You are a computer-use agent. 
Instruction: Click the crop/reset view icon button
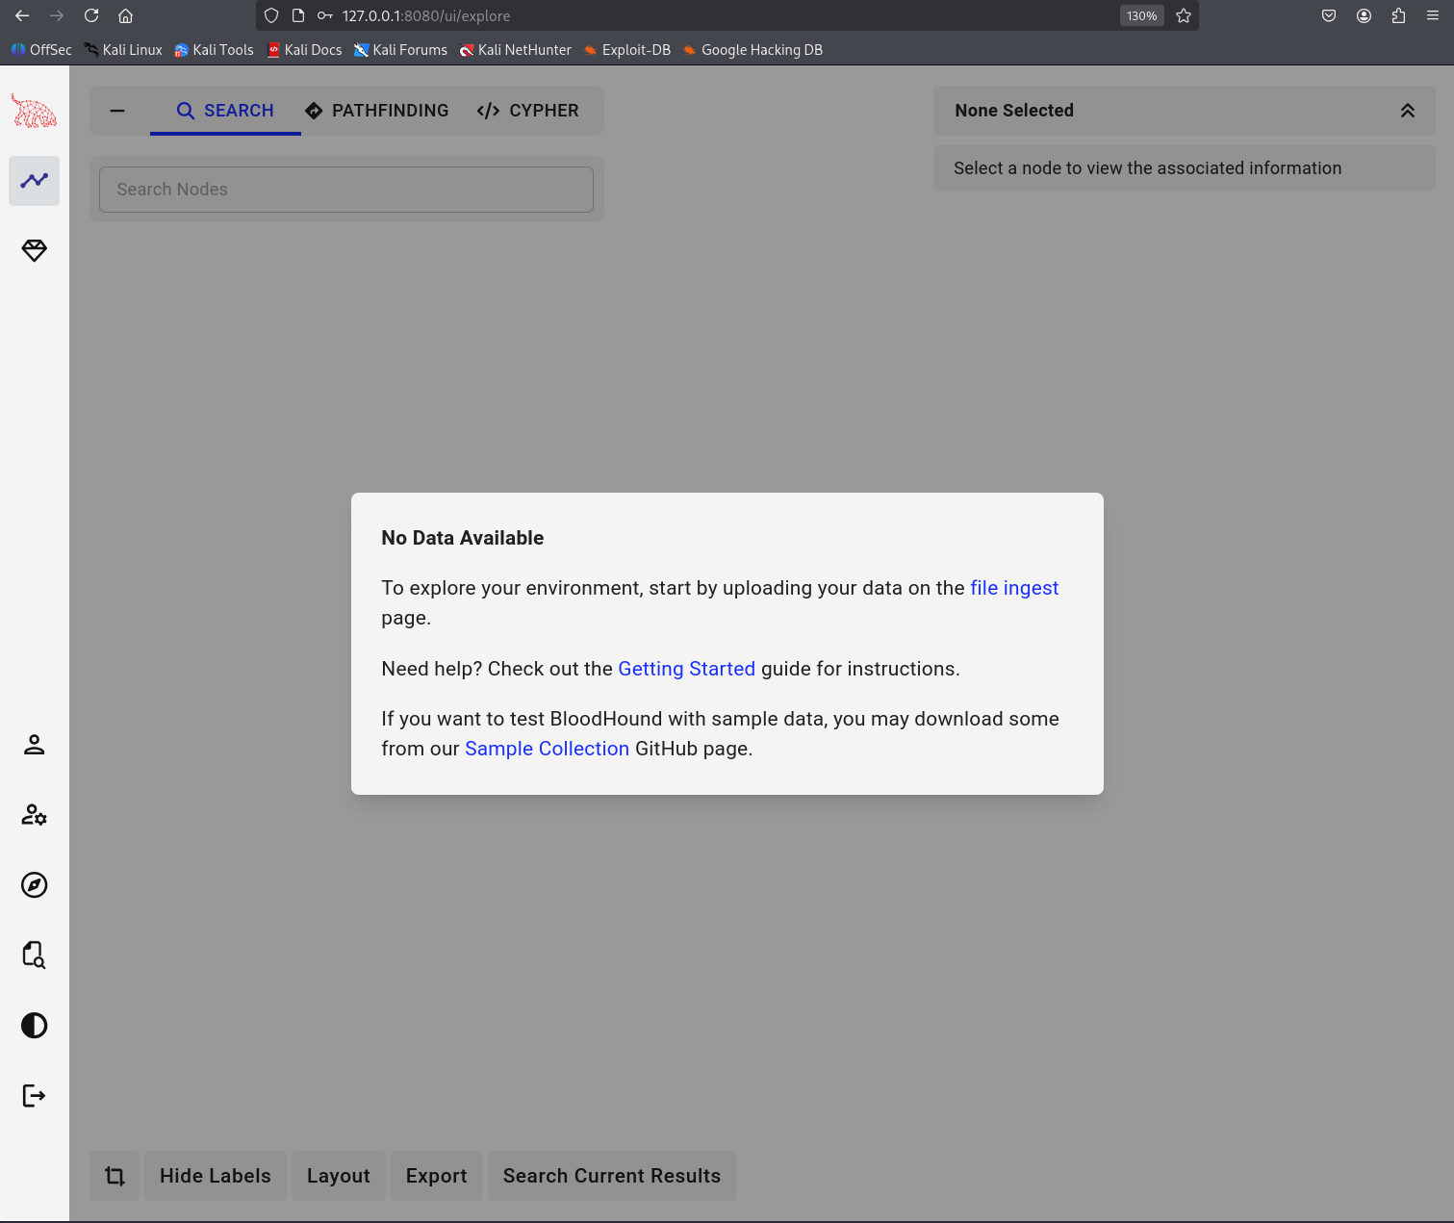[115, 1176]
